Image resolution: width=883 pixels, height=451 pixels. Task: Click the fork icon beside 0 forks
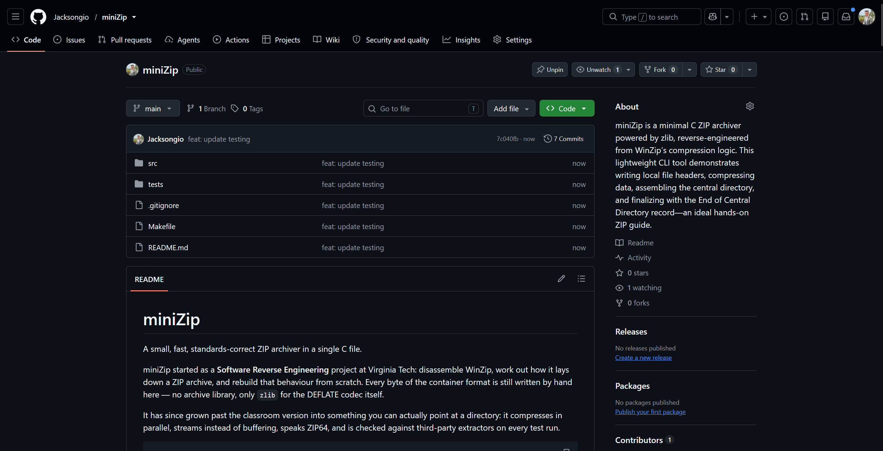tap(619, 303)
